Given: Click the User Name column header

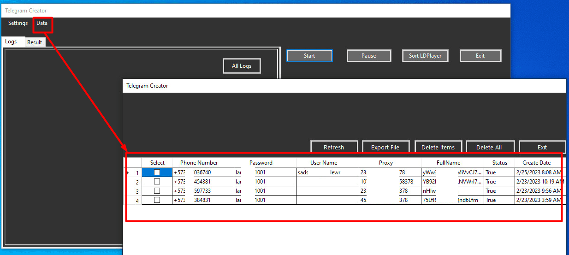Looking at the screenshot, I should tap(328, 163).
